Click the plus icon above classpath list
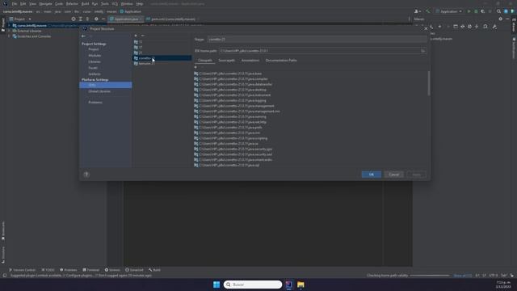Image resolution: width=517 pixels, height=291 pixels. (195, 67)
